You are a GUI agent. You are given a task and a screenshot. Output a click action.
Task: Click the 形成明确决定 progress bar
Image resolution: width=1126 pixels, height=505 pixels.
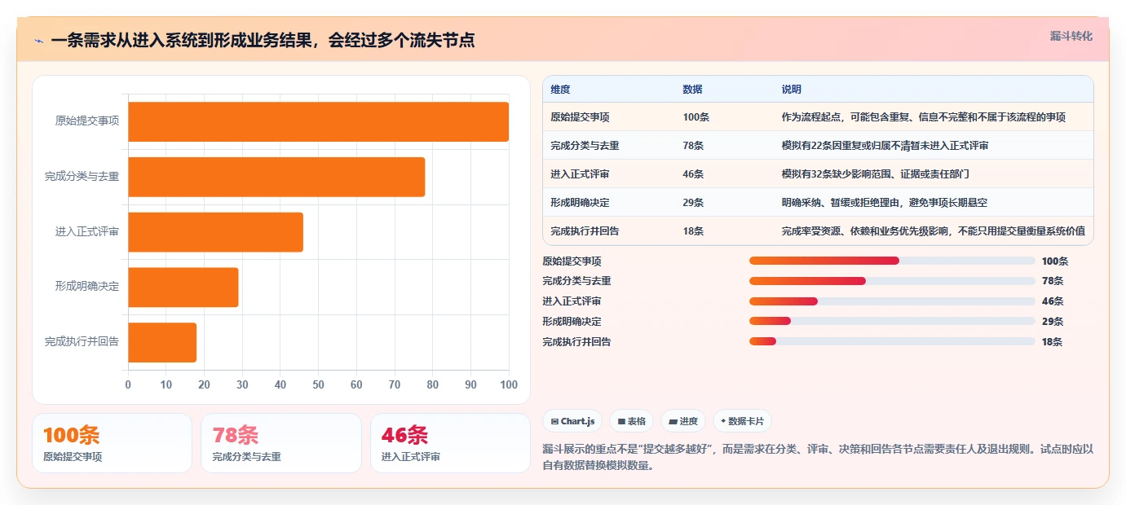click(892, 321)
